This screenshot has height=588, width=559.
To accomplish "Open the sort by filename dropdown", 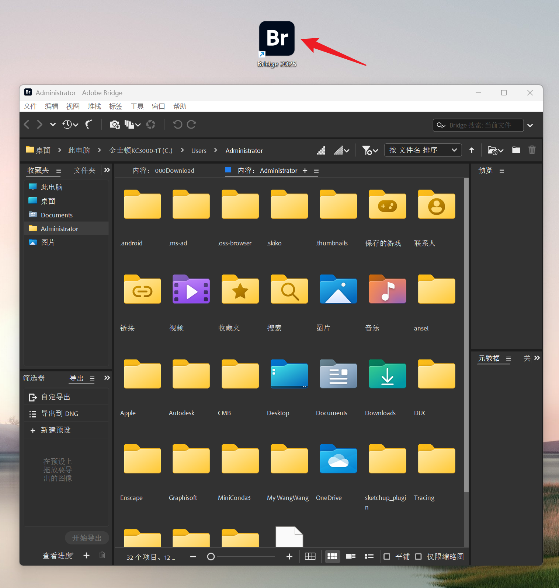I will (423, 150).
